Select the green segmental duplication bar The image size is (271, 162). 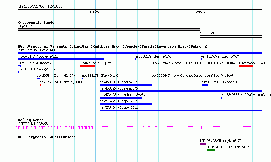point(211,150)
